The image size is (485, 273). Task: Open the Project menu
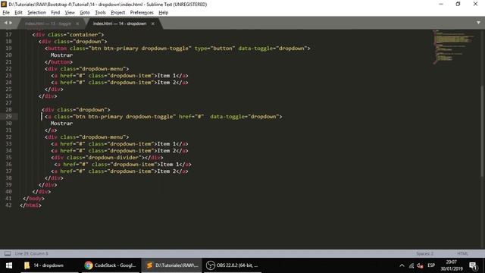(x=118, y=12)
